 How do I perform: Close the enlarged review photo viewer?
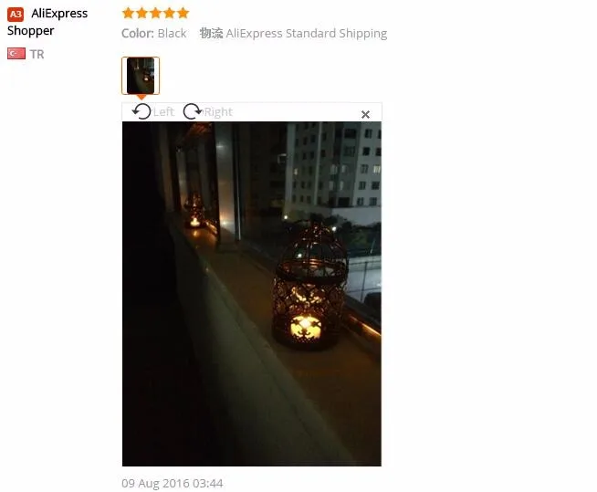click(x=365, y=114)
